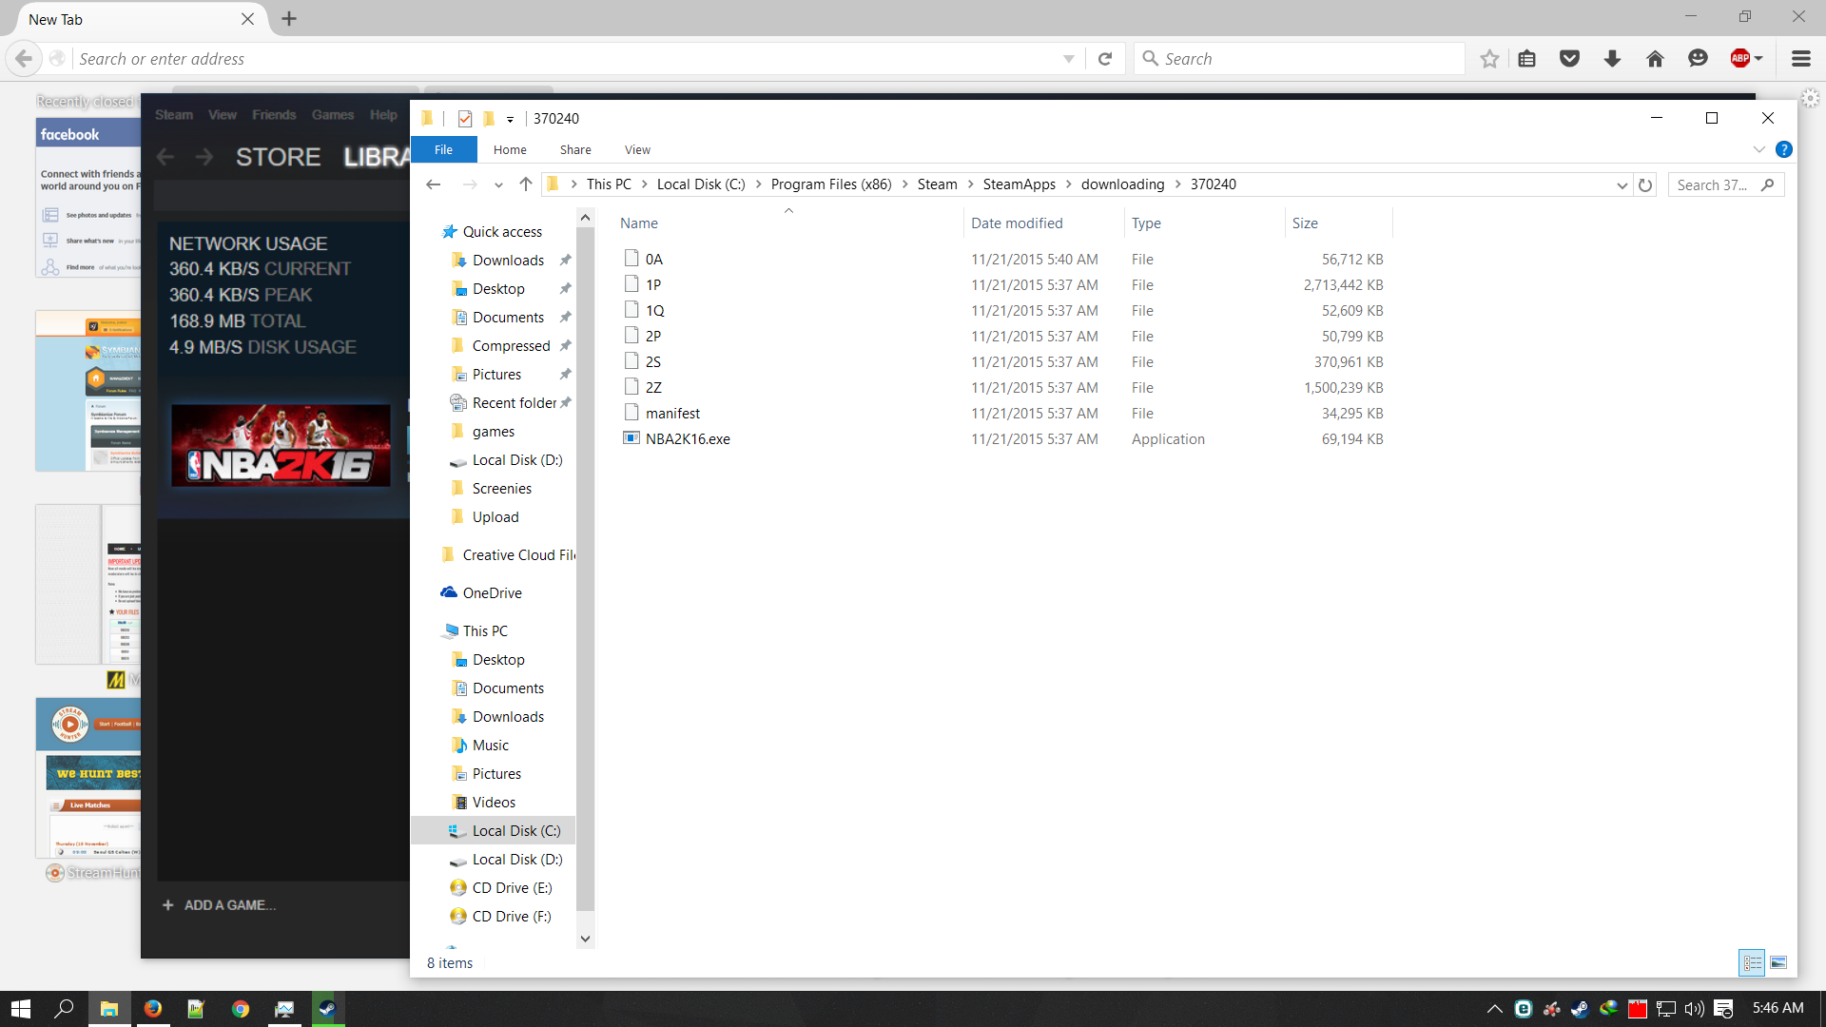Open Firefox downloads arrow icon
Image resolution: width=1826 pixels, height=1027 pixels.
(x=1612, y=59)
